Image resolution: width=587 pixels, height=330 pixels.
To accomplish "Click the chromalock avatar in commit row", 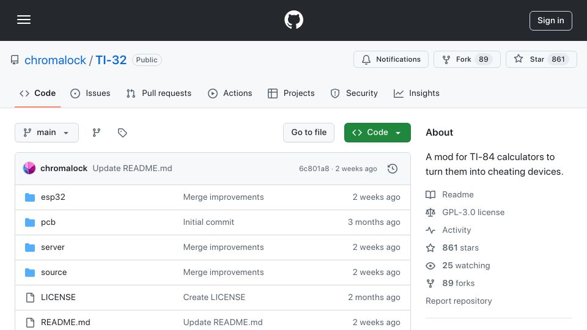I will coord(29,169).
